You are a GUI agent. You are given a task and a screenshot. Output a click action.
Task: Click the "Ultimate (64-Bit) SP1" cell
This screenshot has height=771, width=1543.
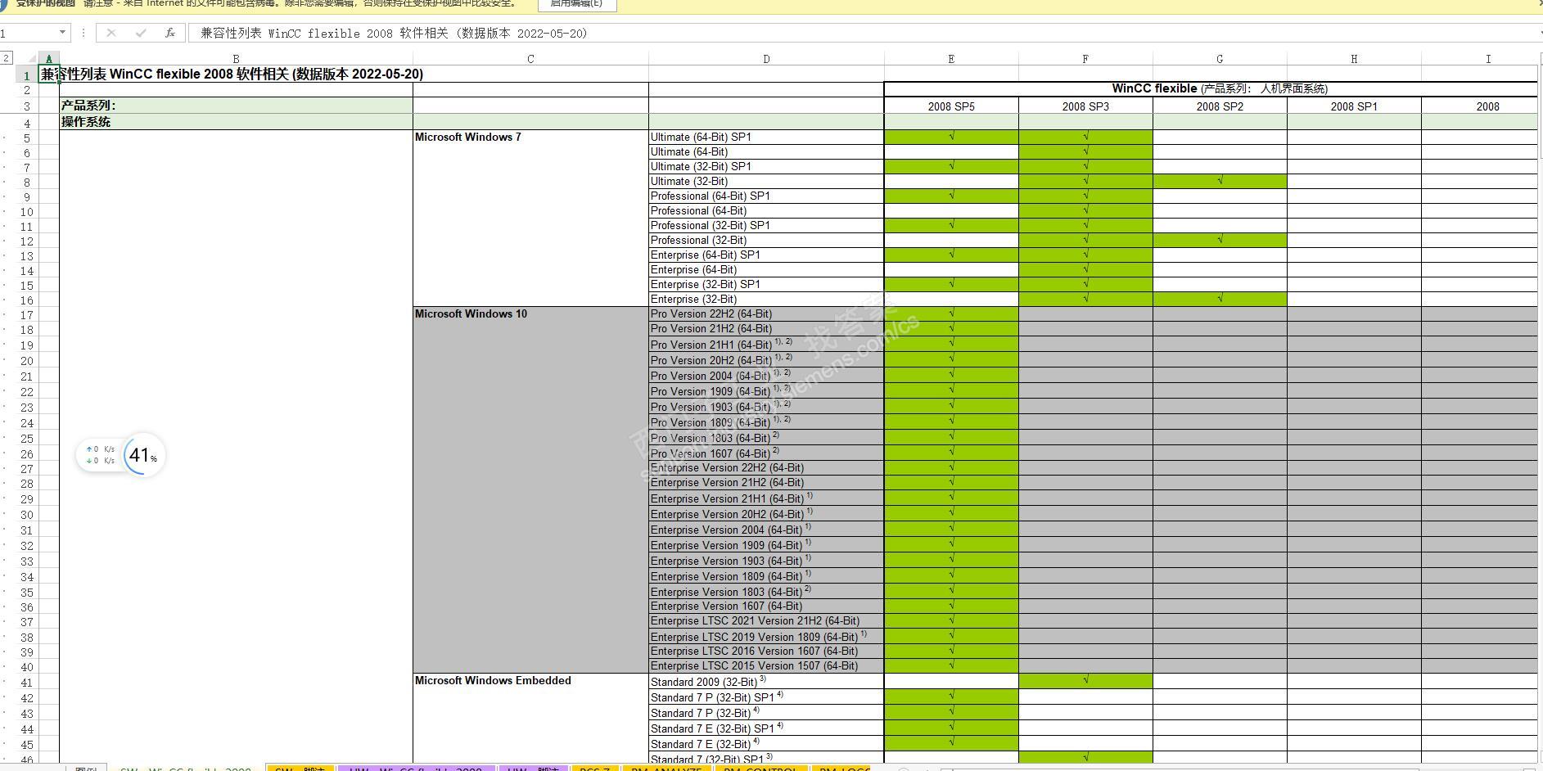click(766, 137)
